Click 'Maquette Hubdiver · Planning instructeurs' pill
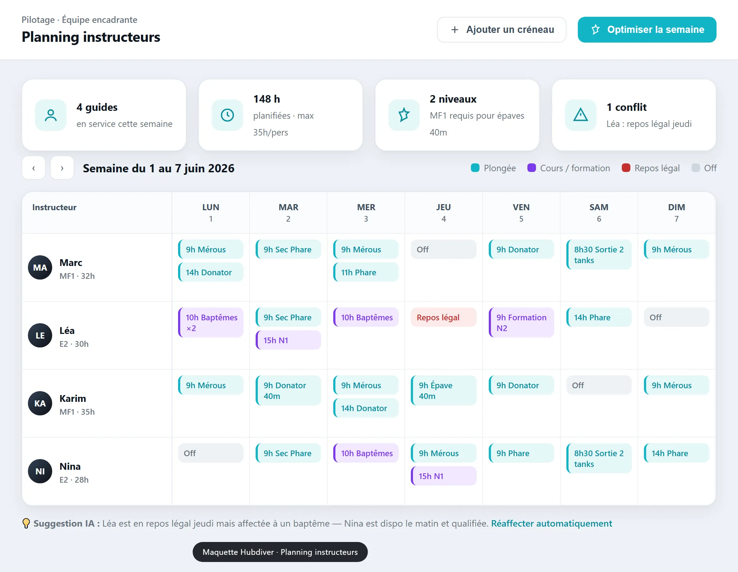738x572 pixels. [280, 552]
